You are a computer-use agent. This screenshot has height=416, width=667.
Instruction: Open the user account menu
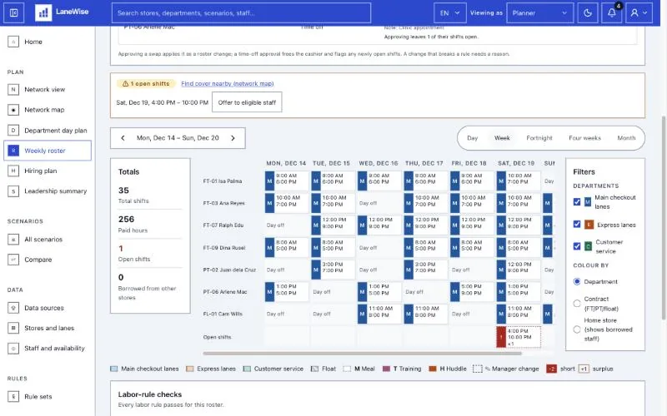pyautogui.click(x=639, y=12)
